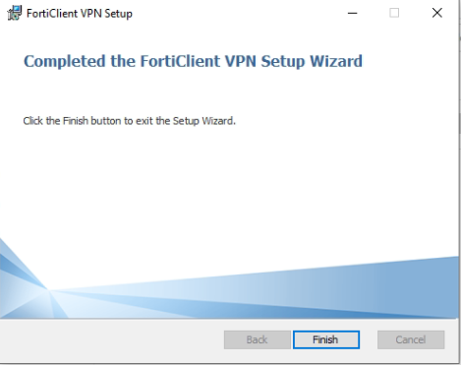Image resolution: width=461 pixels, height=365 pixels.
Task: Click the Finish button to exit setup
Action: (x=326, y=339)
